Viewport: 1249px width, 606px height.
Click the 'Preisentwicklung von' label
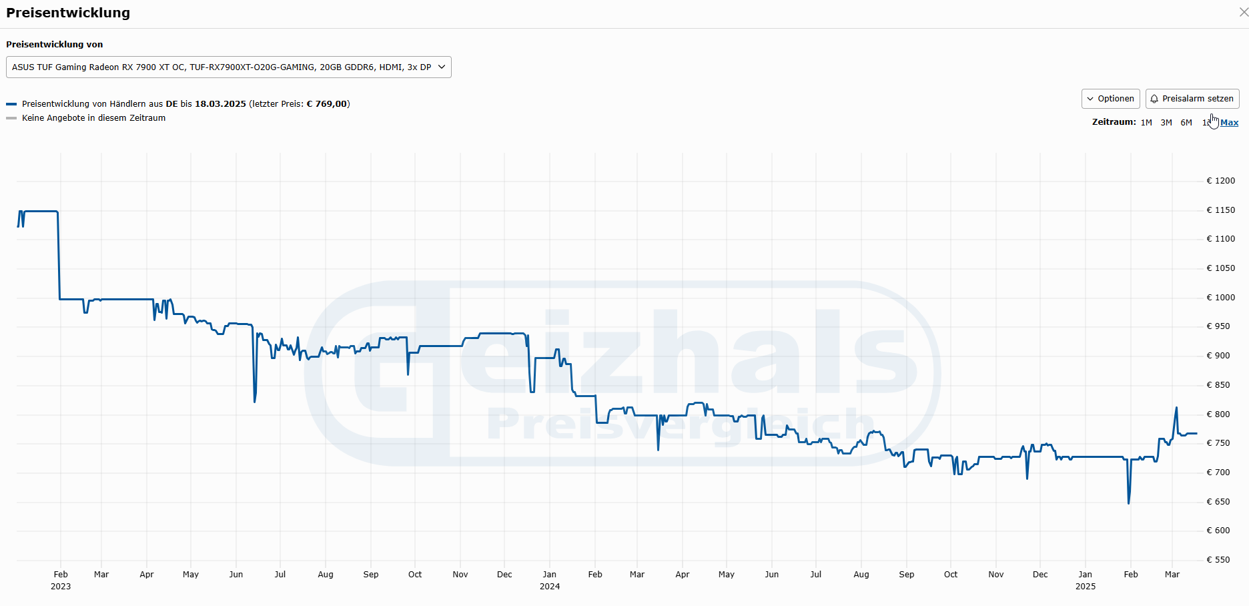(x=55, y=45)
